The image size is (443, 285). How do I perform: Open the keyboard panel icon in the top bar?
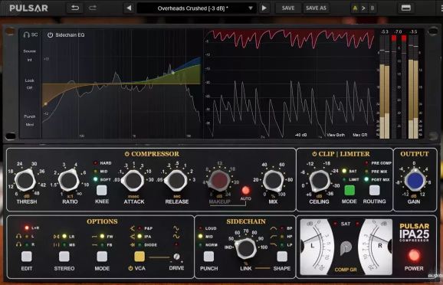pyautogui.click(x=406, y=8)
